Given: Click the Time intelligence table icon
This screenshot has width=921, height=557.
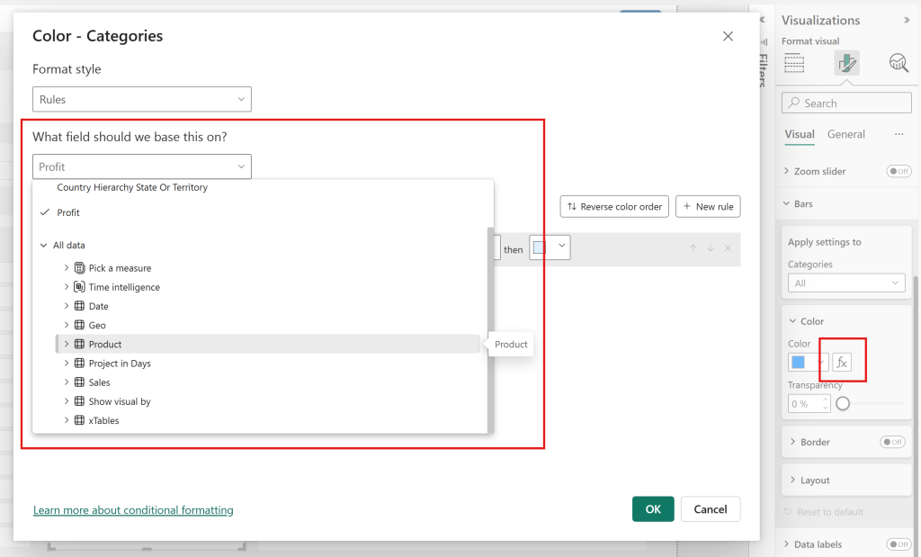Looking at the screenshot, I should pyautogui.click(x=79, y=287).
